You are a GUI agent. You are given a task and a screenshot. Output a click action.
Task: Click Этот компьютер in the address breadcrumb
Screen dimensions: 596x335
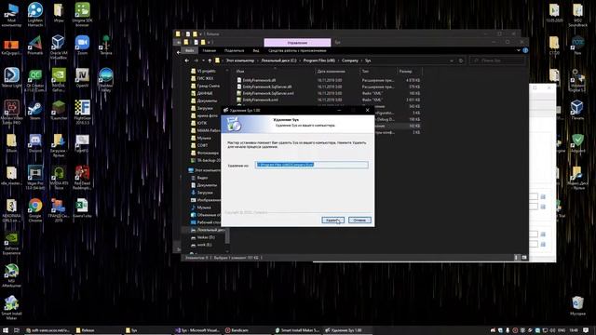pos(240,60)
